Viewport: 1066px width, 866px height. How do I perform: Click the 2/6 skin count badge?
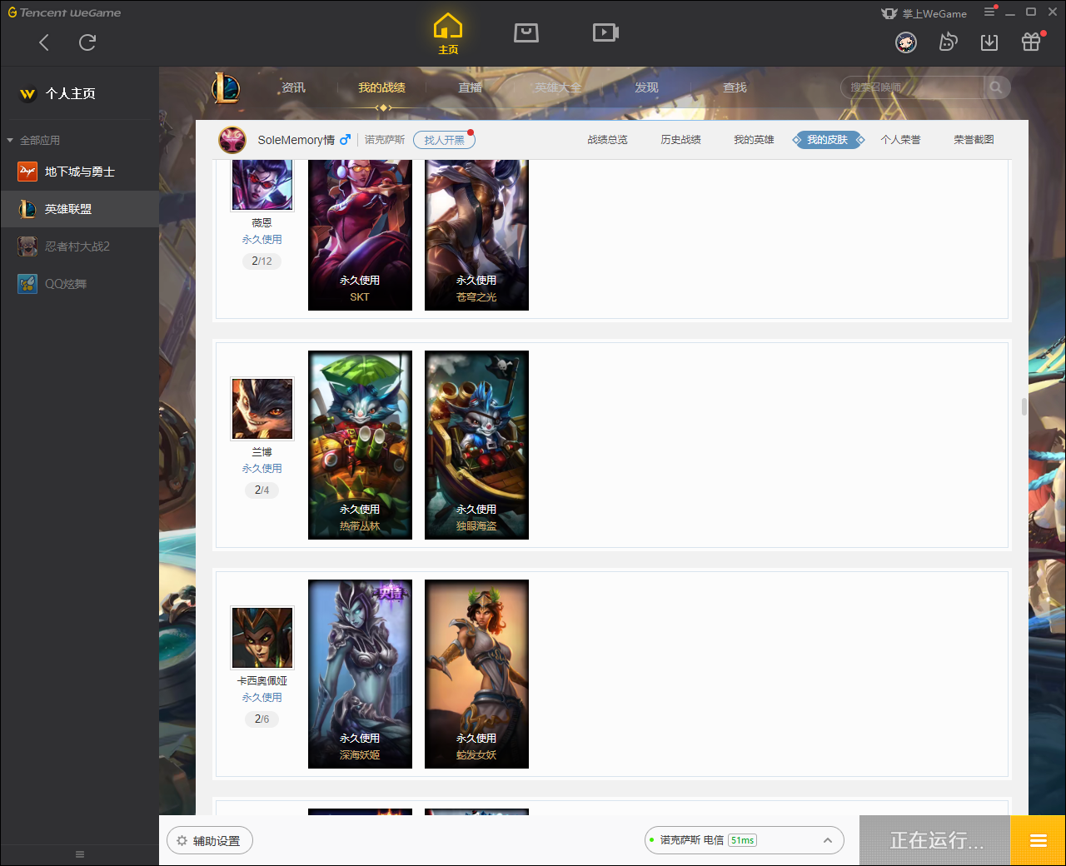pos(262,719)
